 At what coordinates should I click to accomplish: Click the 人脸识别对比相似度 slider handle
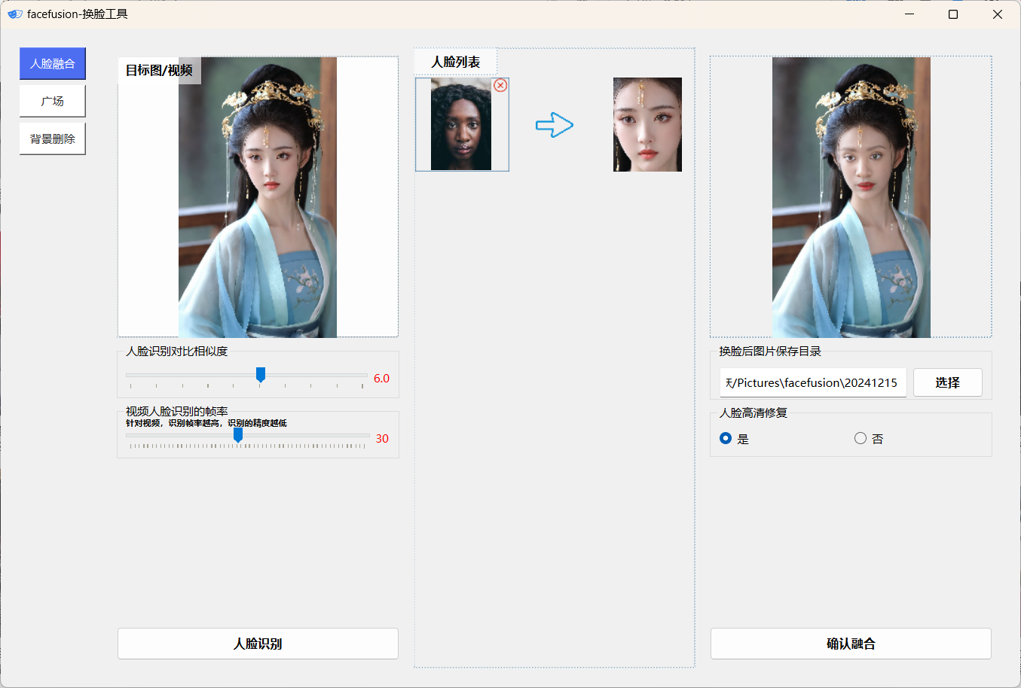261,375
